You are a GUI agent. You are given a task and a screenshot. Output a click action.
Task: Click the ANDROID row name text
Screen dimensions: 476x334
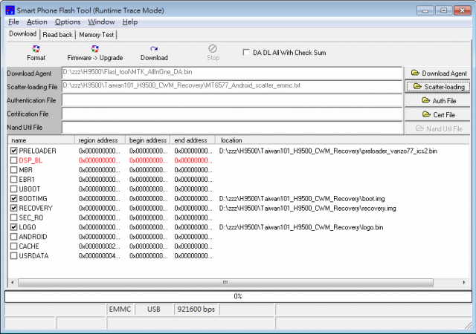click(33, 237)
